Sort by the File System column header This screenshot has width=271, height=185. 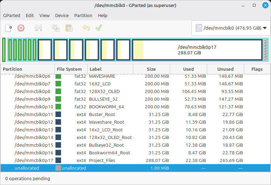tap(71, 69)
